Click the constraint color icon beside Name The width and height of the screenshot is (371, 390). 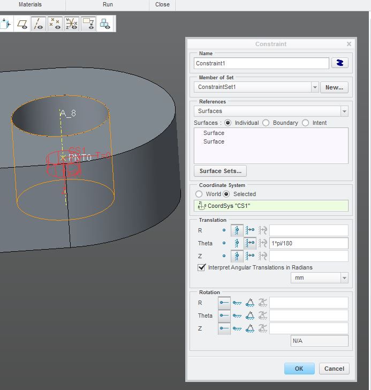tap(339, 63)
